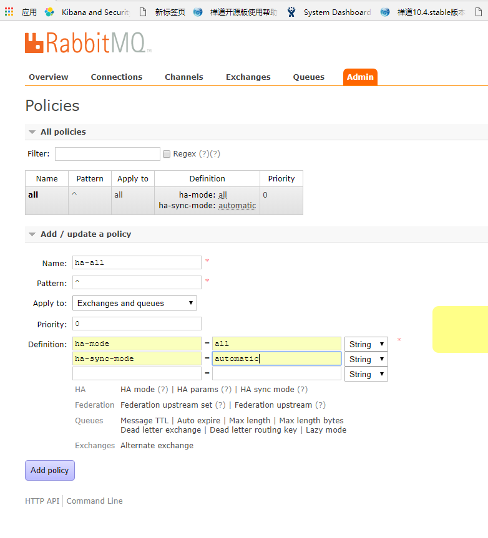The width and height of the screenshot is (488, 538).
Task: Insert the Alternate exchange shortcut
Action: click(157, 445)
